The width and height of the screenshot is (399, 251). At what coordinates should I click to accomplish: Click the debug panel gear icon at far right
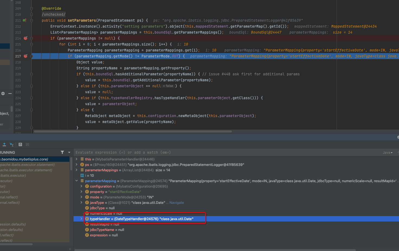pos(398,137)
